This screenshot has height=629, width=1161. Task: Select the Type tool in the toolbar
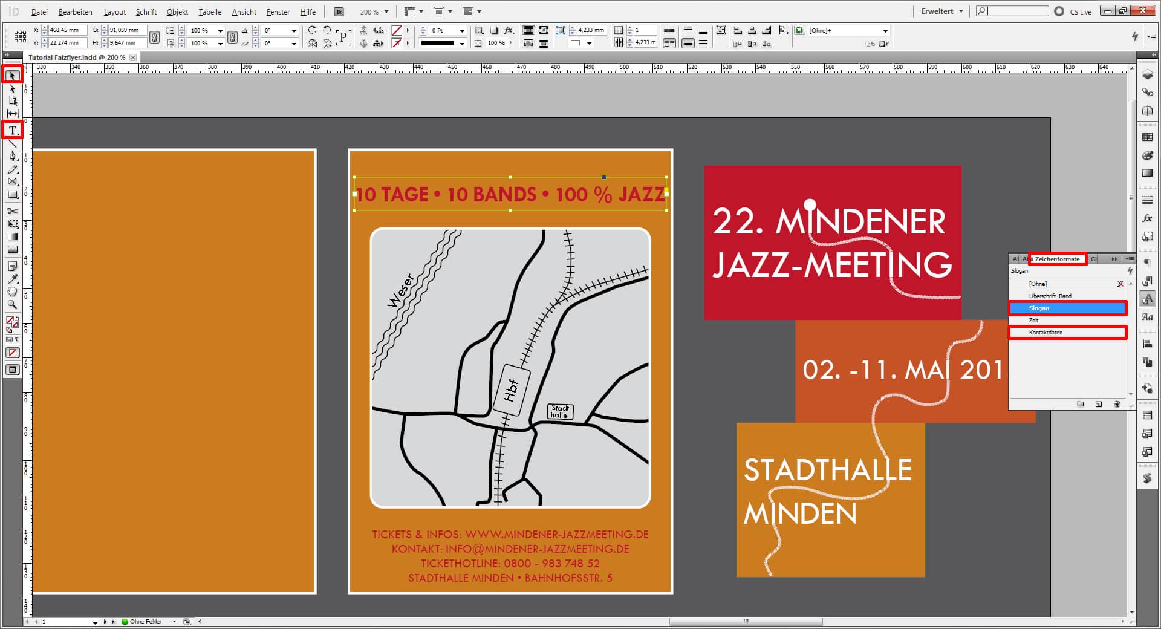pos(11,129)
